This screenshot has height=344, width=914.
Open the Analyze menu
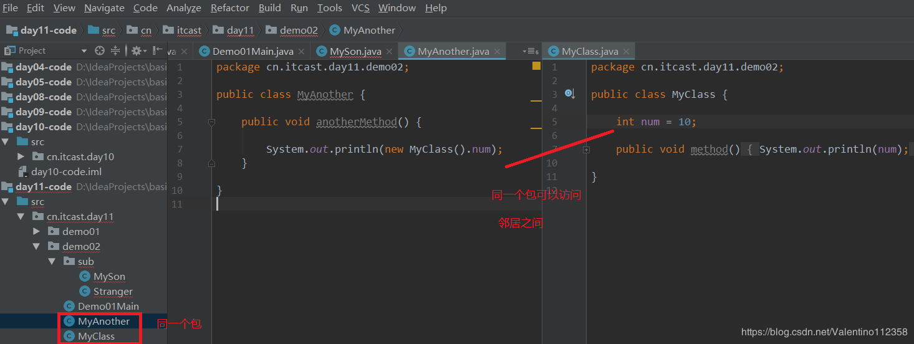(x=184, y=7)
